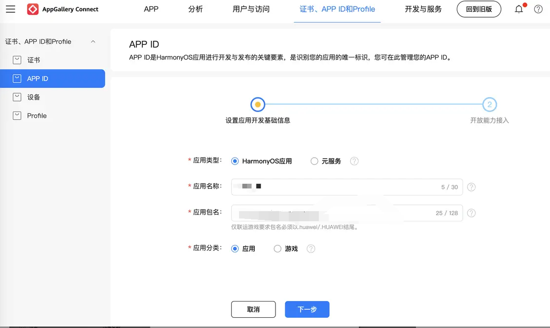Open the hamburger menu icon
Image resolution: width=550 pixels, height=328 pixels.
[10, 9]
